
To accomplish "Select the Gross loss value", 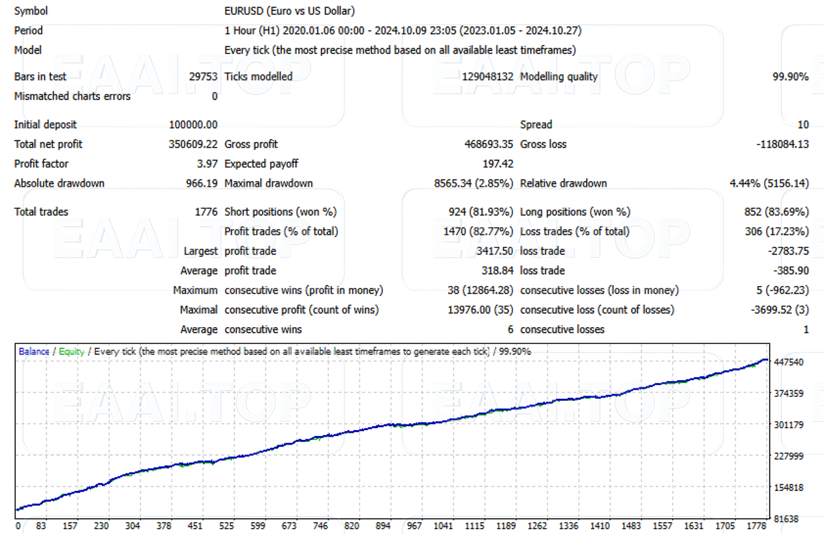I will click(x=784, y=144).
